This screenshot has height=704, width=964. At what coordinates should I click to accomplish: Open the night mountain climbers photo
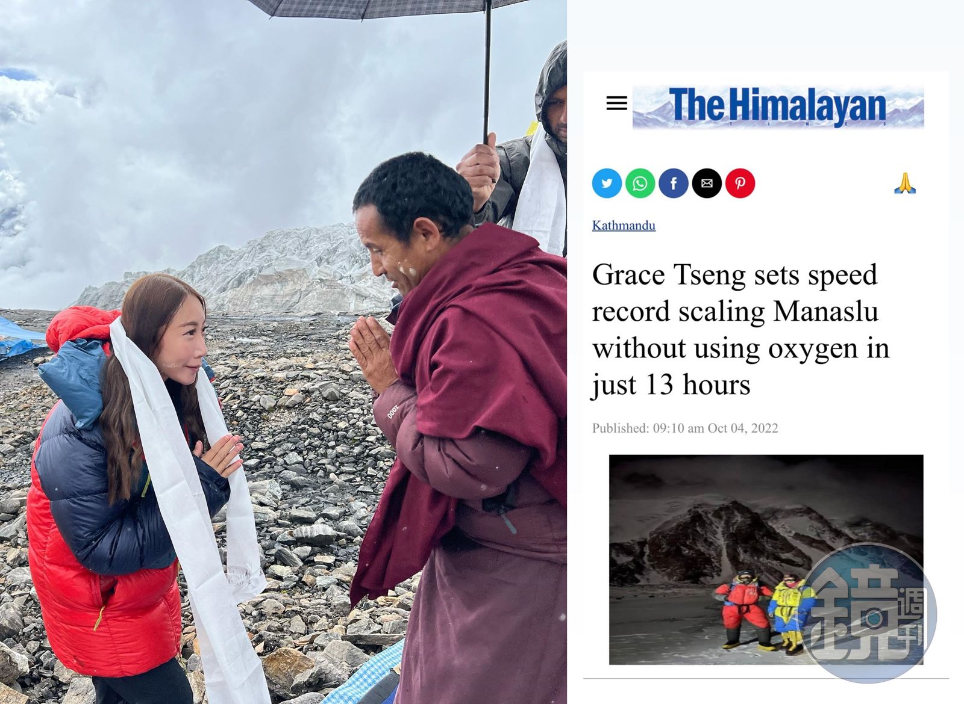[x=766, y=559]
